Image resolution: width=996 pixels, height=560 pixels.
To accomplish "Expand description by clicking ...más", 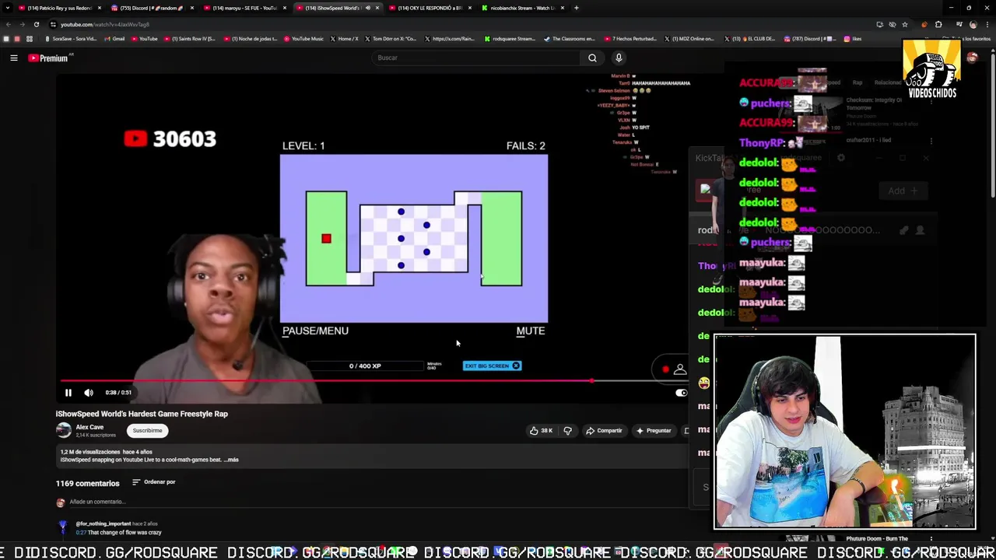I will coord(231,460).
